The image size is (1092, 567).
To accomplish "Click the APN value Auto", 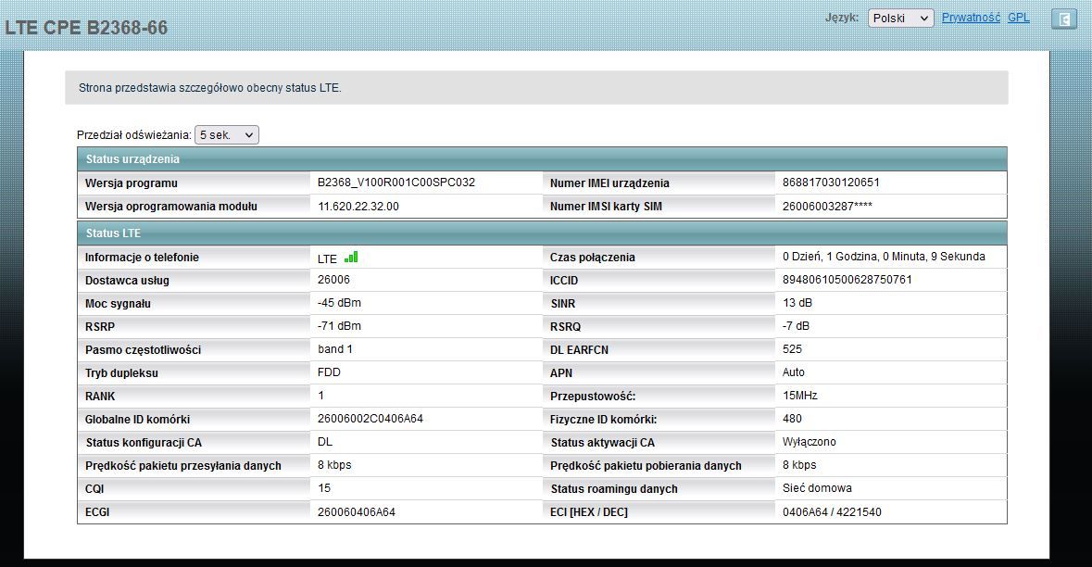I will (793, 372).
